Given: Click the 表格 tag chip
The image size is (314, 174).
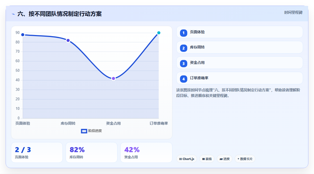Looking at the screenshot, I should [x=207, y=159].
